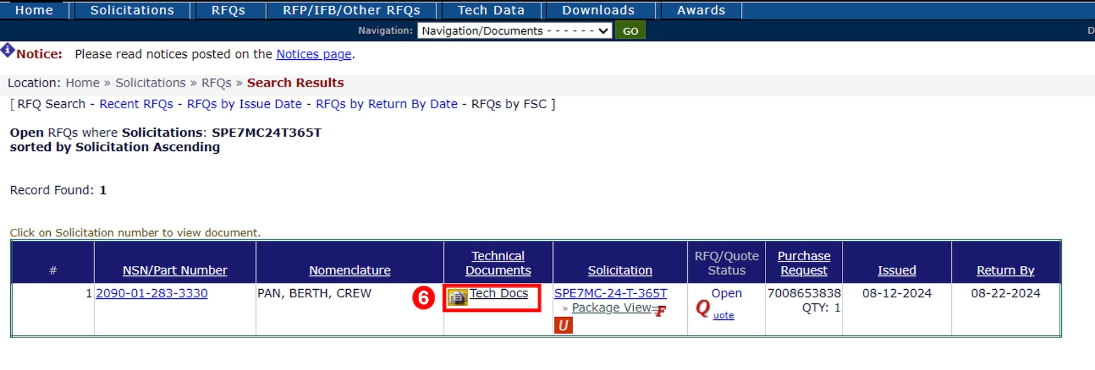Open the Tech Docs document icon
The image size is (1095, 370).
click(457, 297)
